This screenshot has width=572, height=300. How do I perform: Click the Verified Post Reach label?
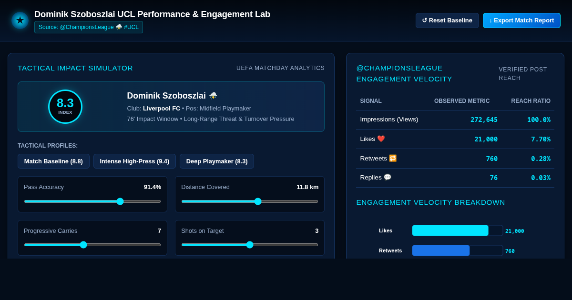[523, 74]
